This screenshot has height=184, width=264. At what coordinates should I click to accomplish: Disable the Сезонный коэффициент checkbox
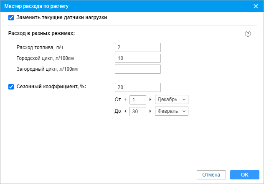click(11, 87)
